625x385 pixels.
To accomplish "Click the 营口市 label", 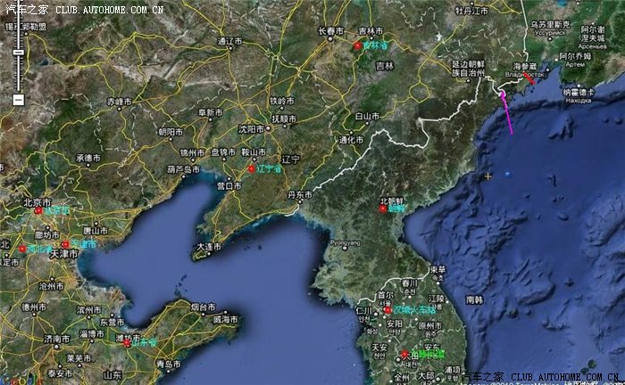I will 229,185.
